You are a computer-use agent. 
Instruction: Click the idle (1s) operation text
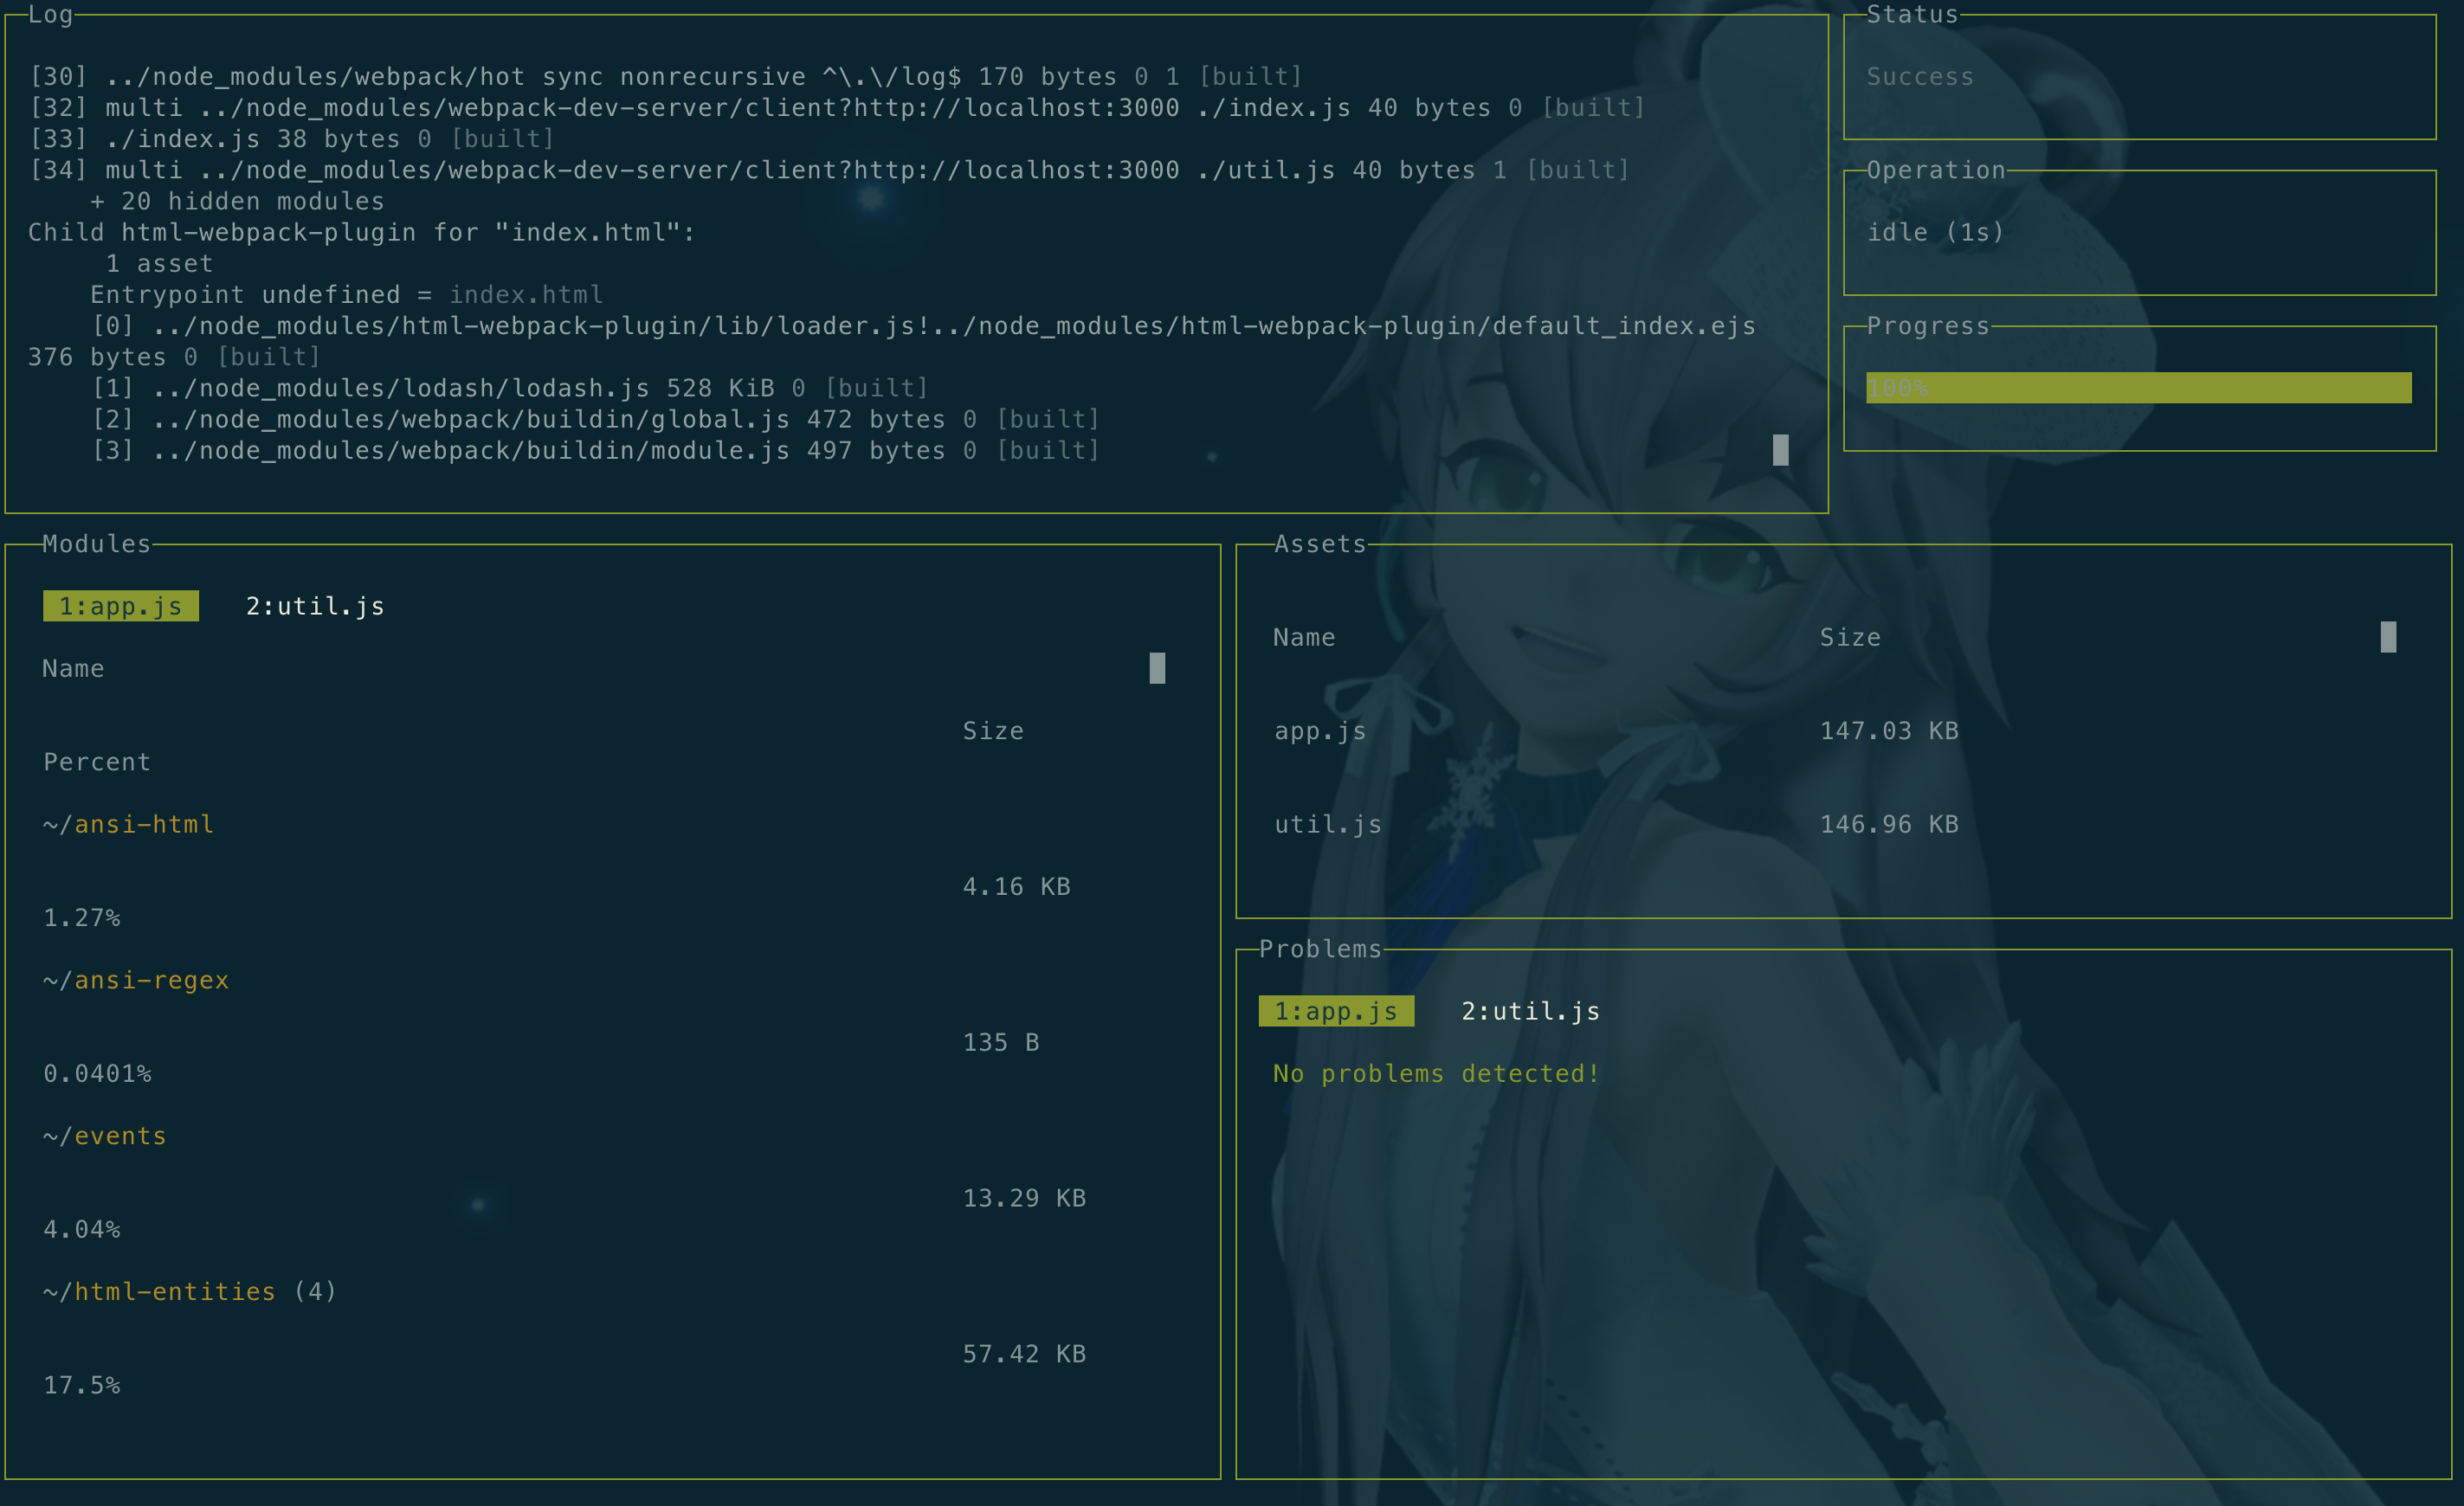point(1936,232)
